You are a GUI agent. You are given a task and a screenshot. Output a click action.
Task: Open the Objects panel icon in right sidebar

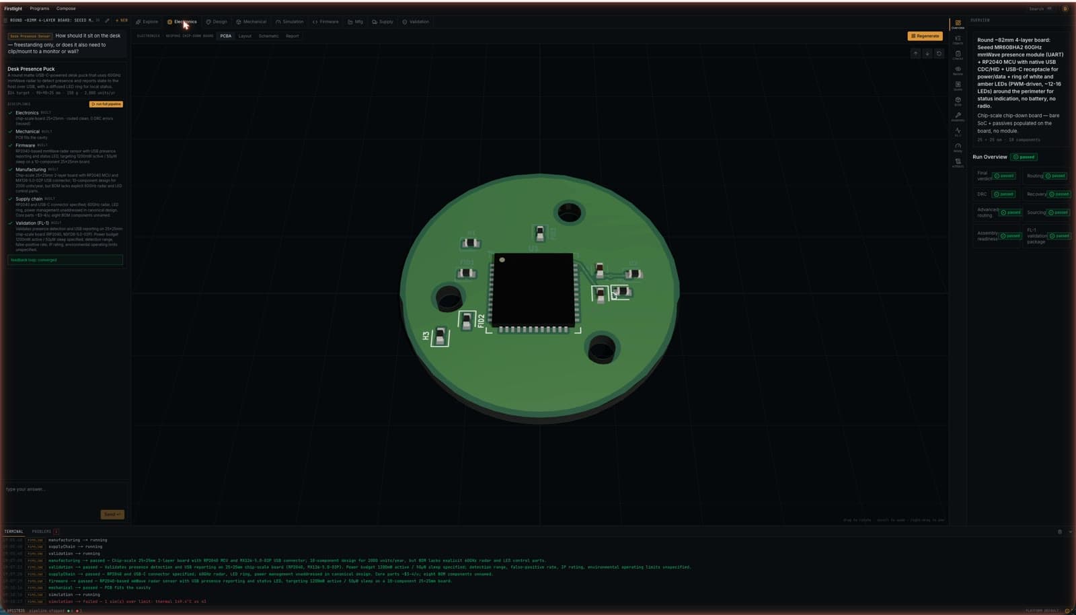click(958, 40)
